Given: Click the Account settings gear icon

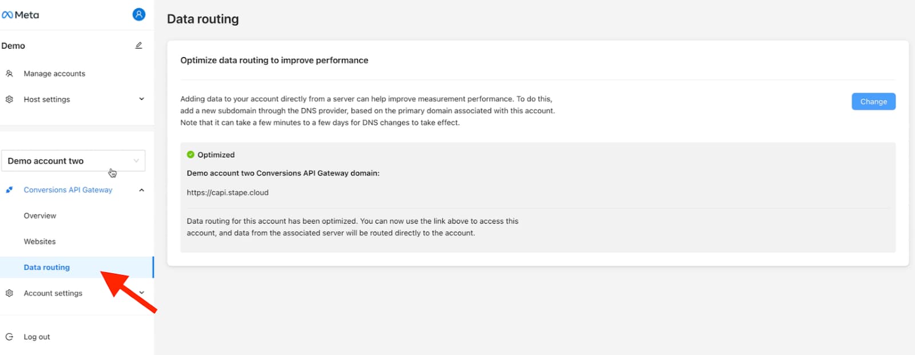Looking at the screenshot, I should point(9,293).
